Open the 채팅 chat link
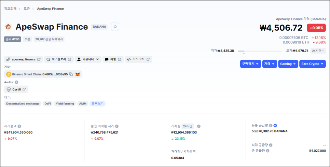The width and height of the screenshot is (330, 167). tap(113, 59)
